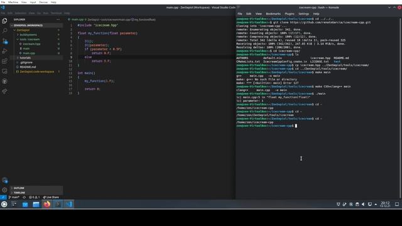Open Konsole Settings menu
The height and width of the screenshot is (226, 402).
coord(303,14)
